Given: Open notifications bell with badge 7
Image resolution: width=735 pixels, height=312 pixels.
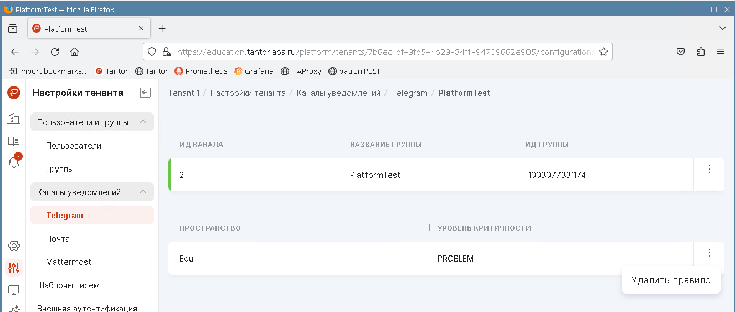Looking at the screenshot, I should 14,162.
